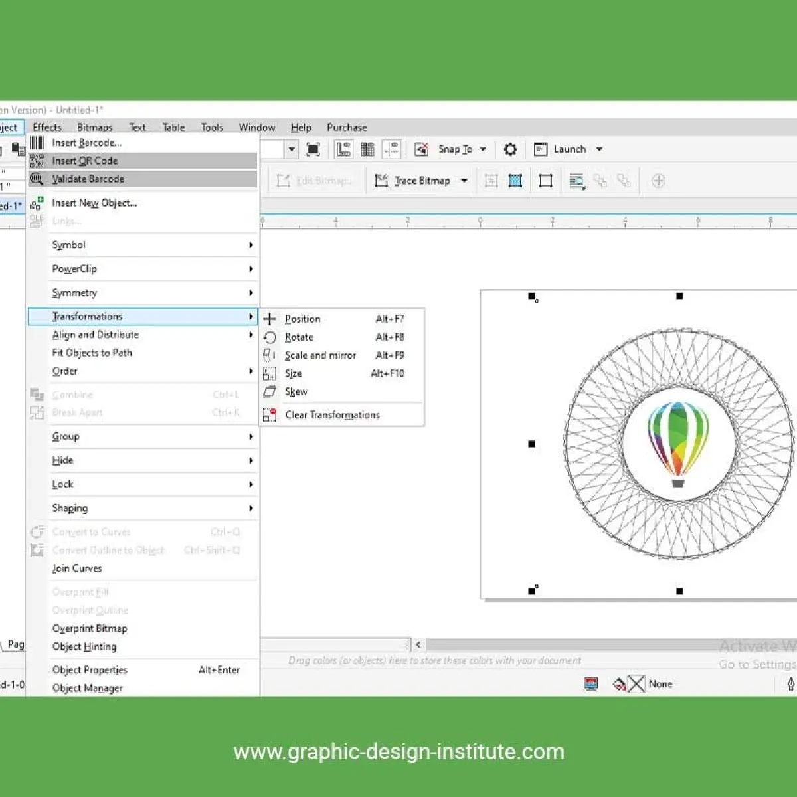Expand the Snap To dropdown arrow
The width and height of the screenshot is (797, 797).
pos(483,149)
